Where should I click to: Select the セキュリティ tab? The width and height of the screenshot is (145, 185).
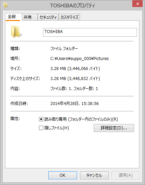pos(48,17)
